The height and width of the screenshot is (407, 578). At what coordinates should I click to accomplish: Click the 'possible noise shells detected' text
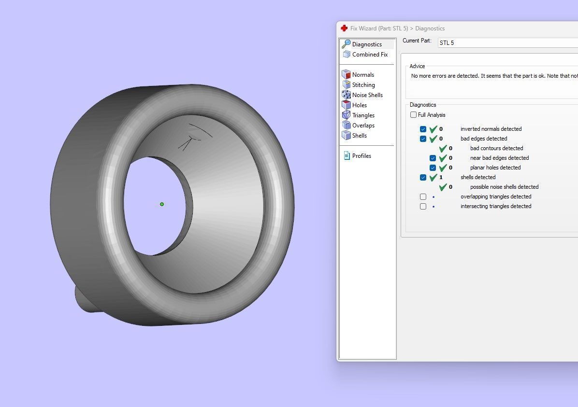click(x=504, y=187)
